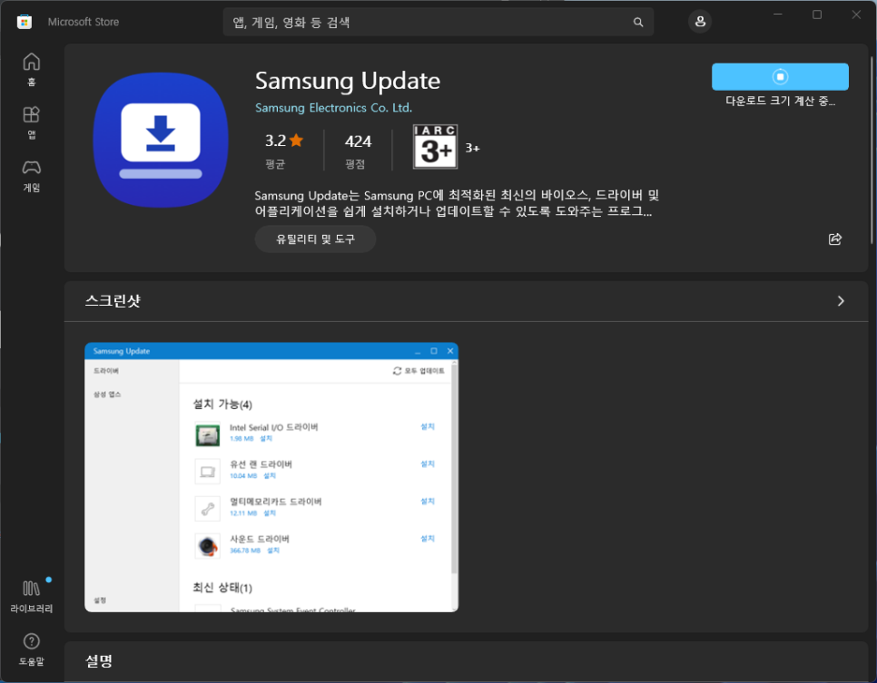Click the page vertical scrollbar
Viewport: 877px width, 683px height.
[x=872, y=150]
